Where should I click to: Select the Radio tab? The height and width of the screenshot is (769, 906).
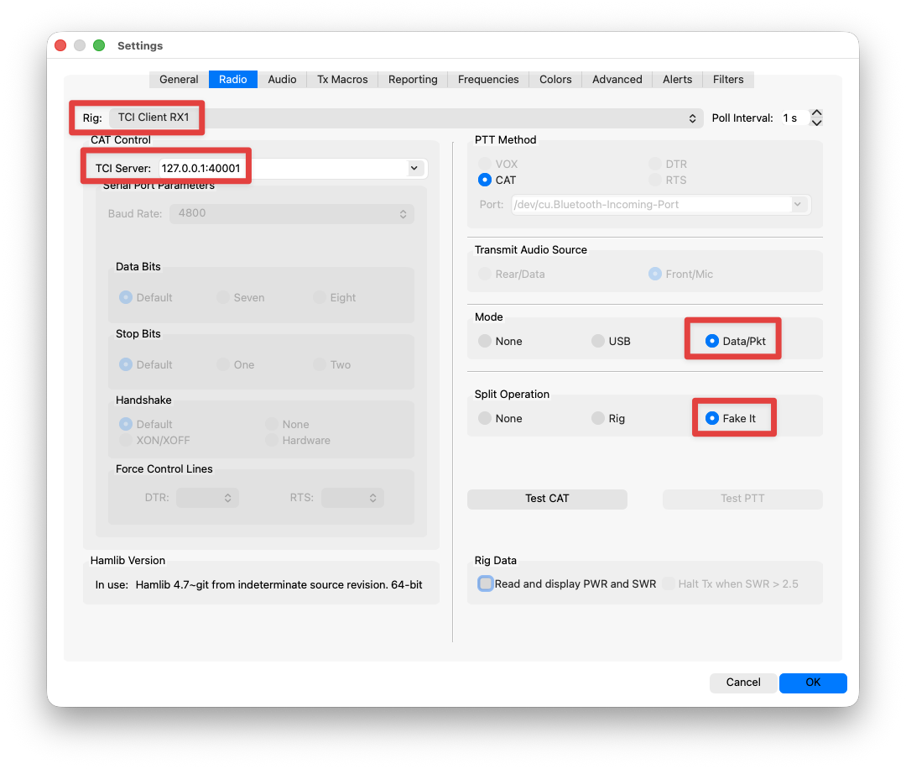233,79
